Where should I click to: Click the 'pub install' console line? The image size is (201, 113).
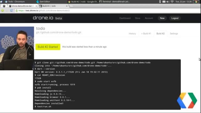point(43,88)
